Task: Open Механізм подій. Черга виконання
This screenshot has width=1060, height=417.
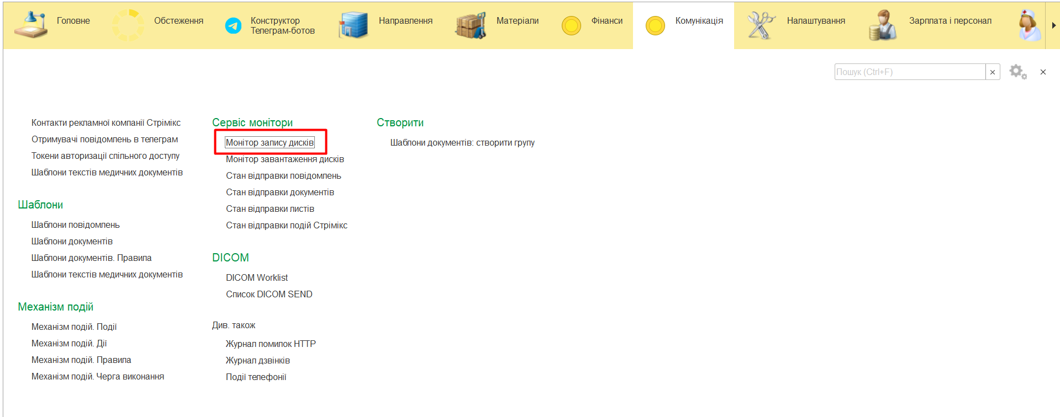Action: (x=98, y=377)
